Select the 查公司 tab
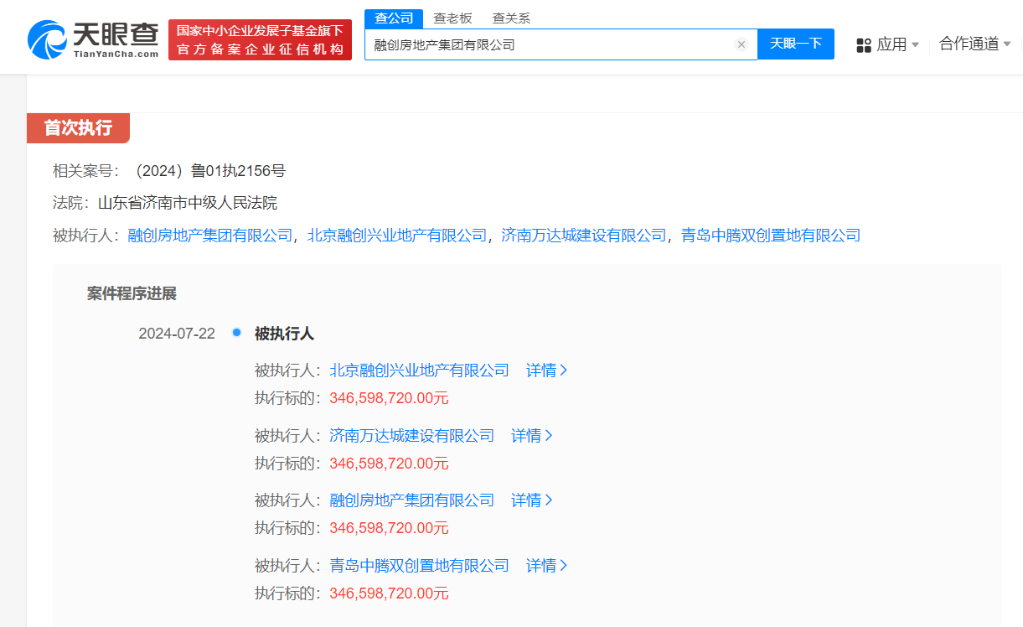 [394, 18]
